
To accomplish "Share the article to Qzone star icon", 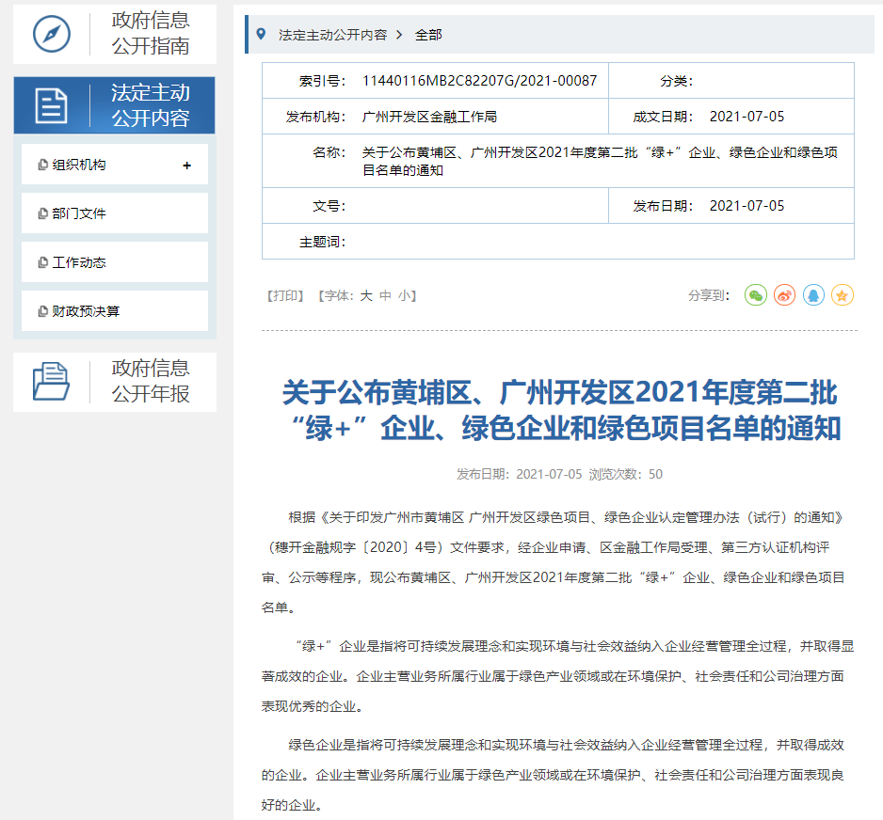I will click(843, 295).
